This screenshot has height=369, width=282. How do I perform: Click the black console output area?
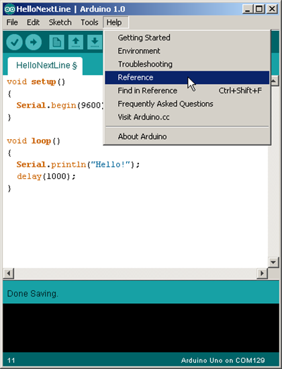click(x=141, y=327)
